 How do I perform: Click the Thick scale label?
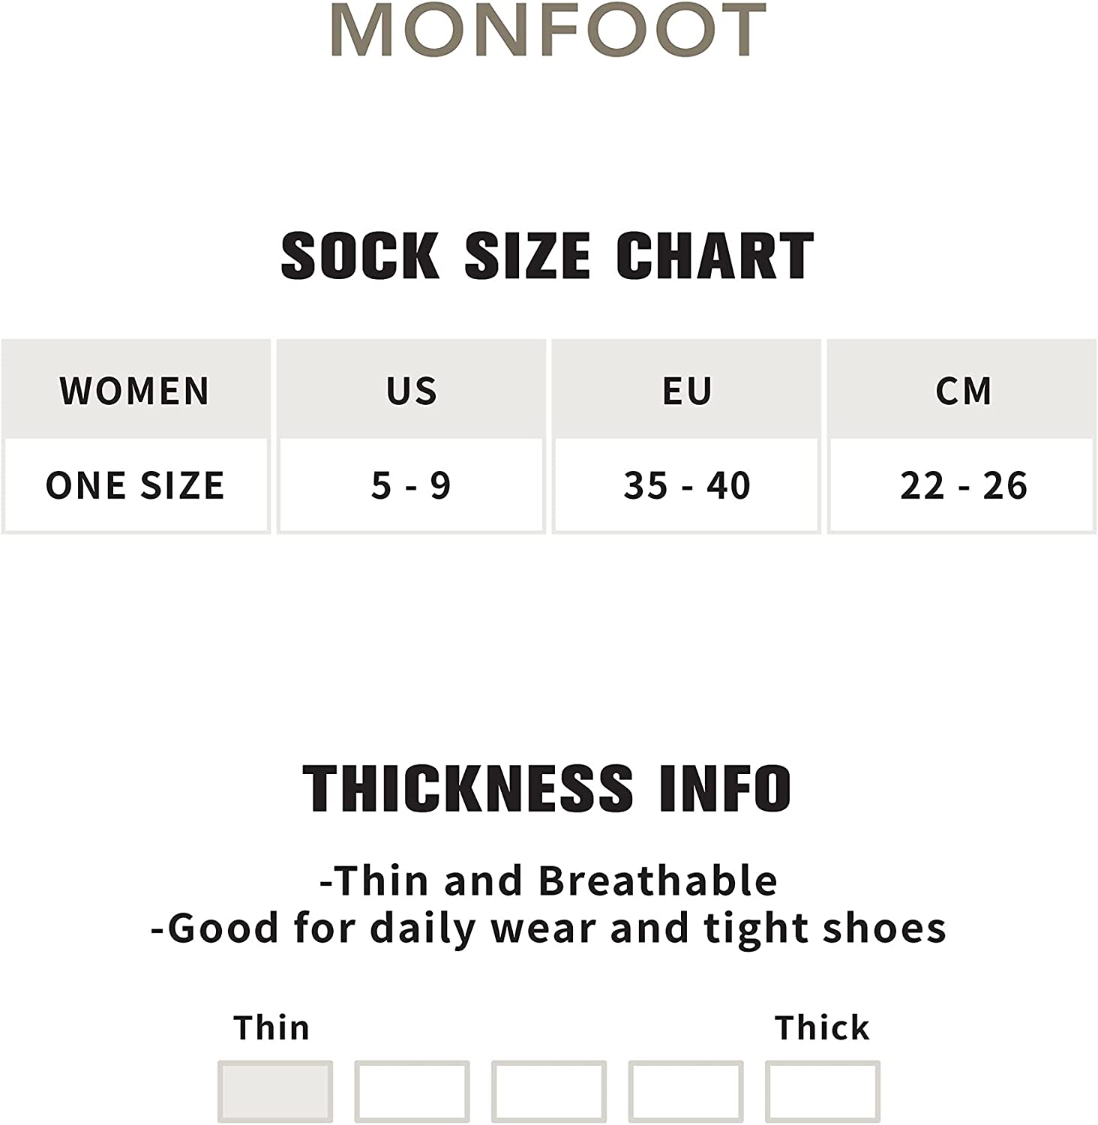tap(822, 1027)
